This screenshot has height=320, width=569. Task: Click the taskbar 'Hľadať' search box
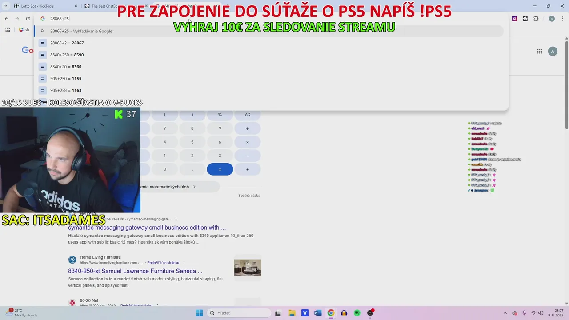[239, 313]
